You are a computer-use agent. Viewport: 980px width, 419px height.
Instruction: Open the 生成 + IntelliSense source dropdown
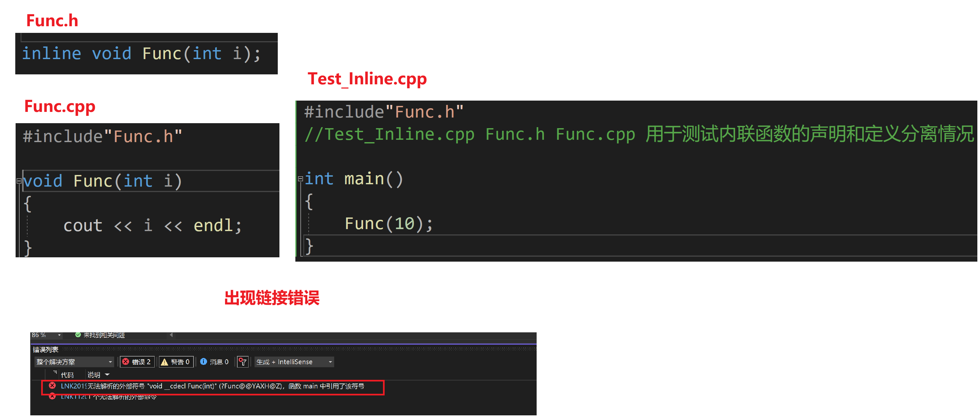pyautogui.click(x=294, y=362)
